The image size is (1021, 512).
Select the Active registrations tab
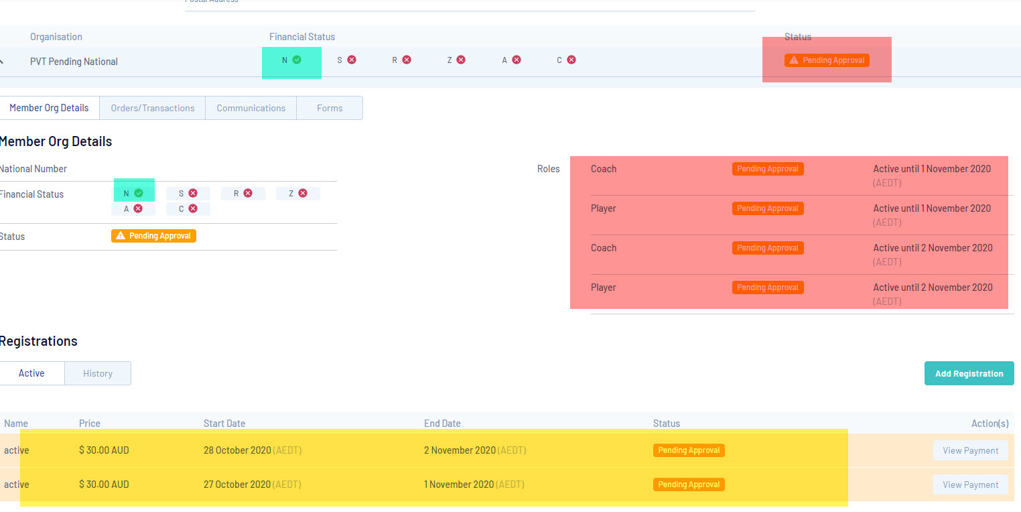31,373
